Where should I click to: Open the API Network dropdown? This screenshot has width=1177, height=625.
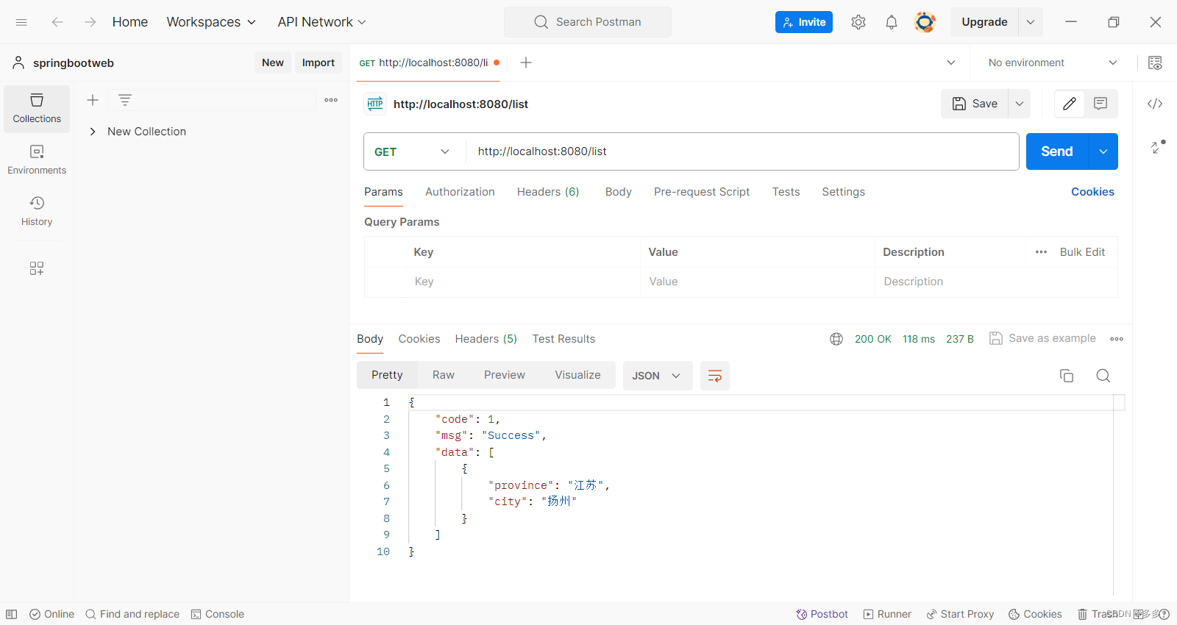322,22
